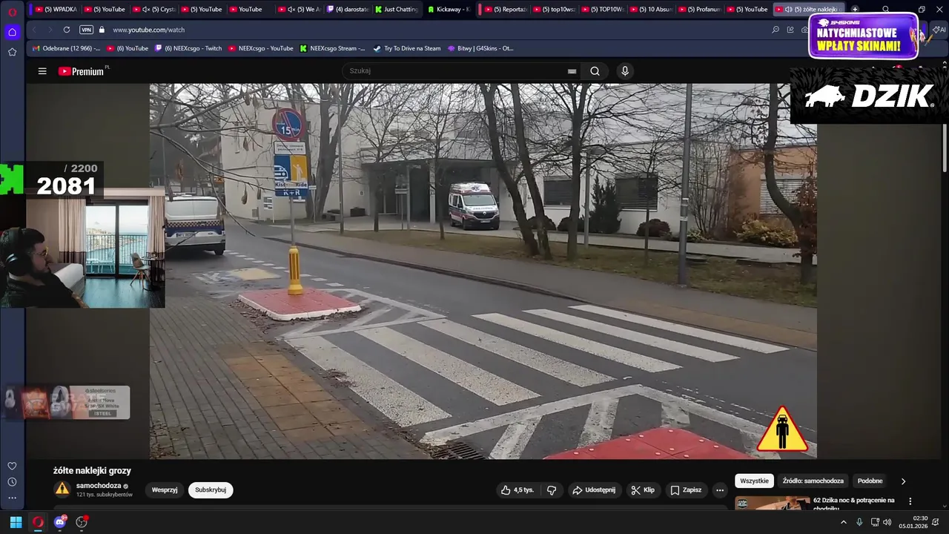Switch to the Kickaway browser tab
The width and height of the screenshot is (949, 534).
(x=449, y=10)
